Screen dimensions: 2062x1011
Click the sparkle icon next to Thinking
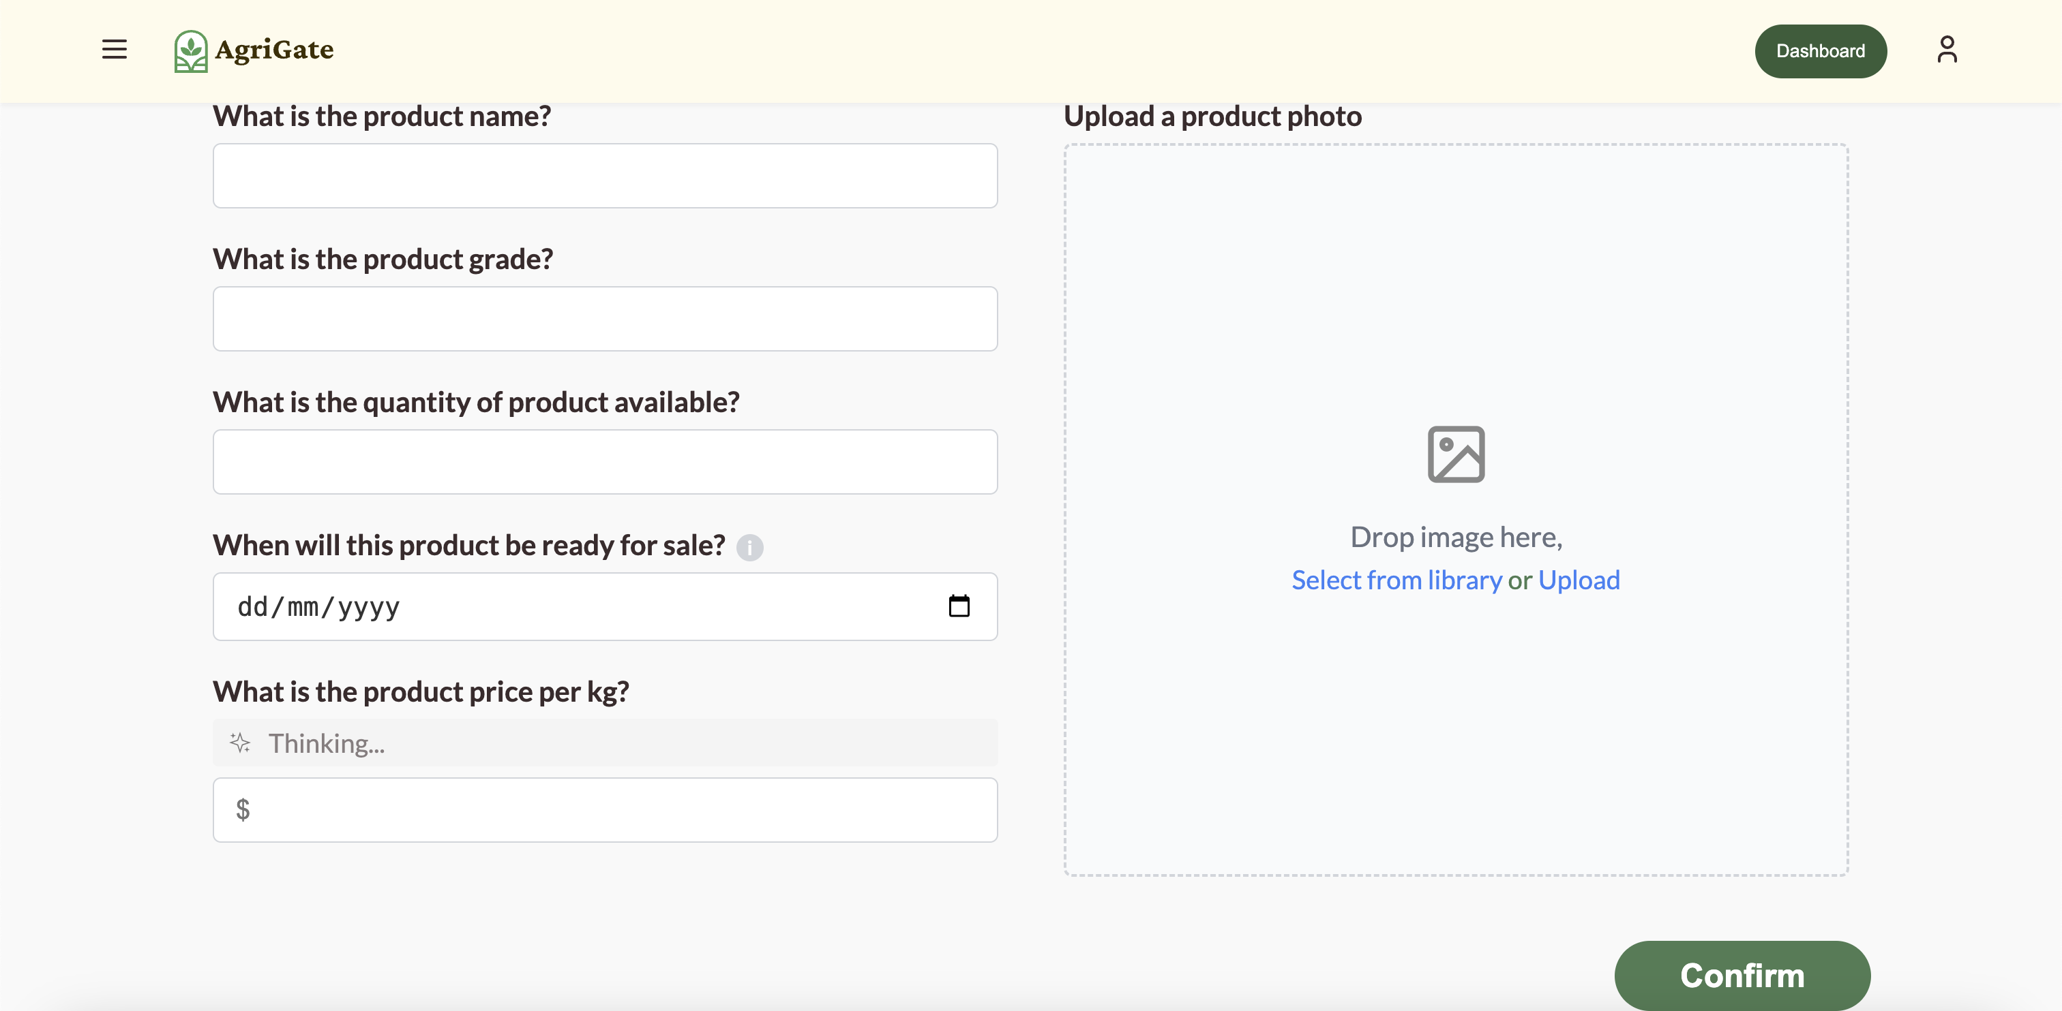click(240, 743)
